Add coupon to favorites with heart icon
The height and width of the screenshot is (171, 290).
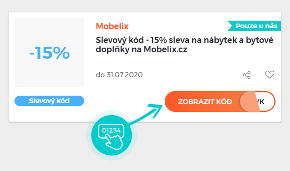270,74
